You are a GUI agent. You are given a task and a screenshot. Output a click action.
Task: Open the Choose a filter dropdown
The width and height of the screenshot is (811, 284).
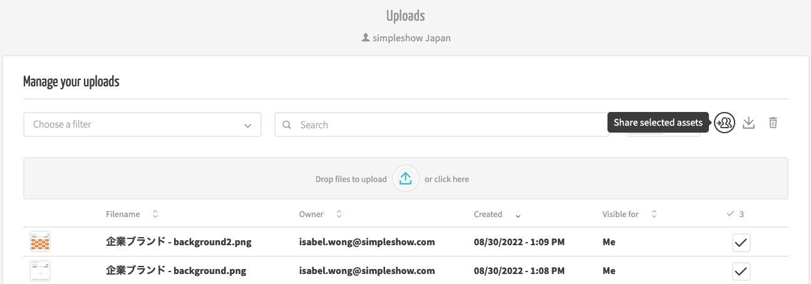[x=142, y=124]
